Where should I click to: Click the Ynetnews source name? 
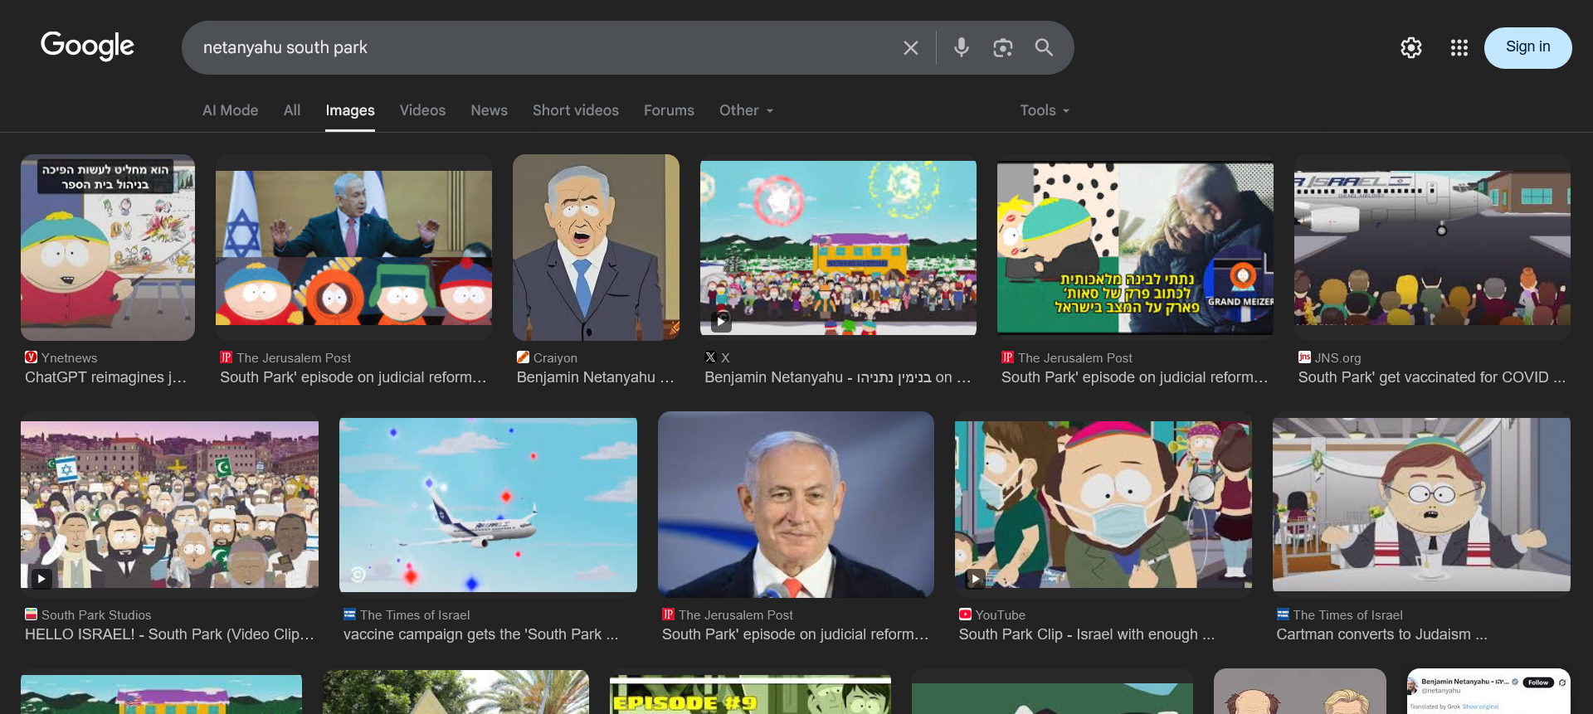click(x=70, y=358)
